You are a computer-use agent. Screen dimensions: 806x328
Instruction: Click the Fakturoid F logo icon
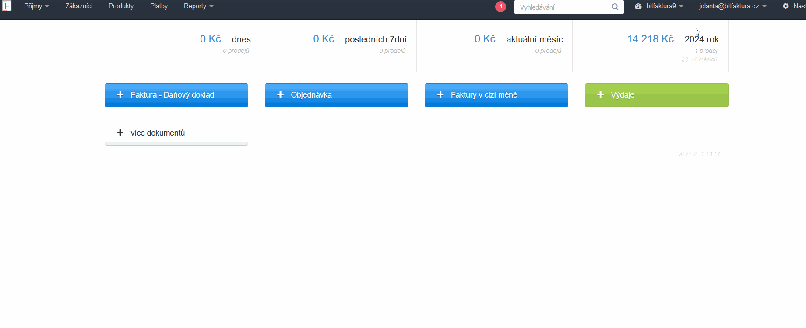pyautogui.click(x=7, y=6)
